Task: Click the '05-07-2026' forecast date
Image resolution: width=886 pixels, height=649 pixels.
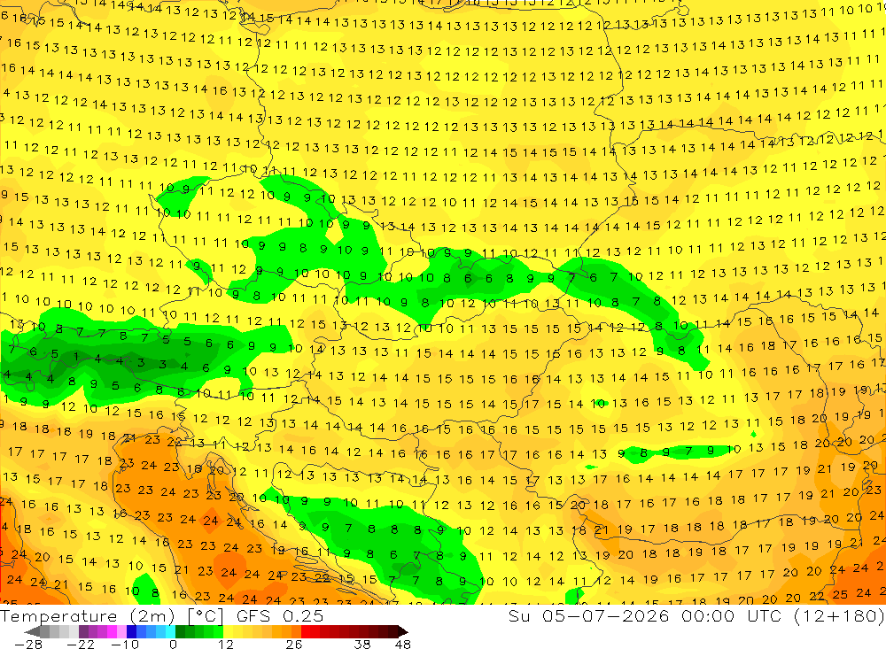Action: [606, 615]
